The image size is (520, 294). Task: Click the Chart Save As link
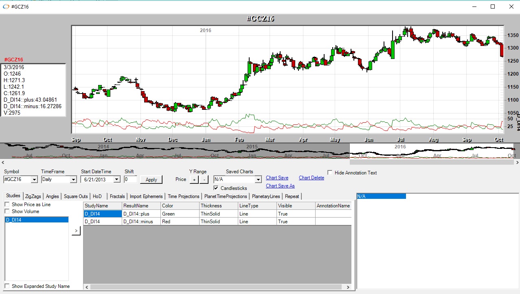click(x=280, y=186)
